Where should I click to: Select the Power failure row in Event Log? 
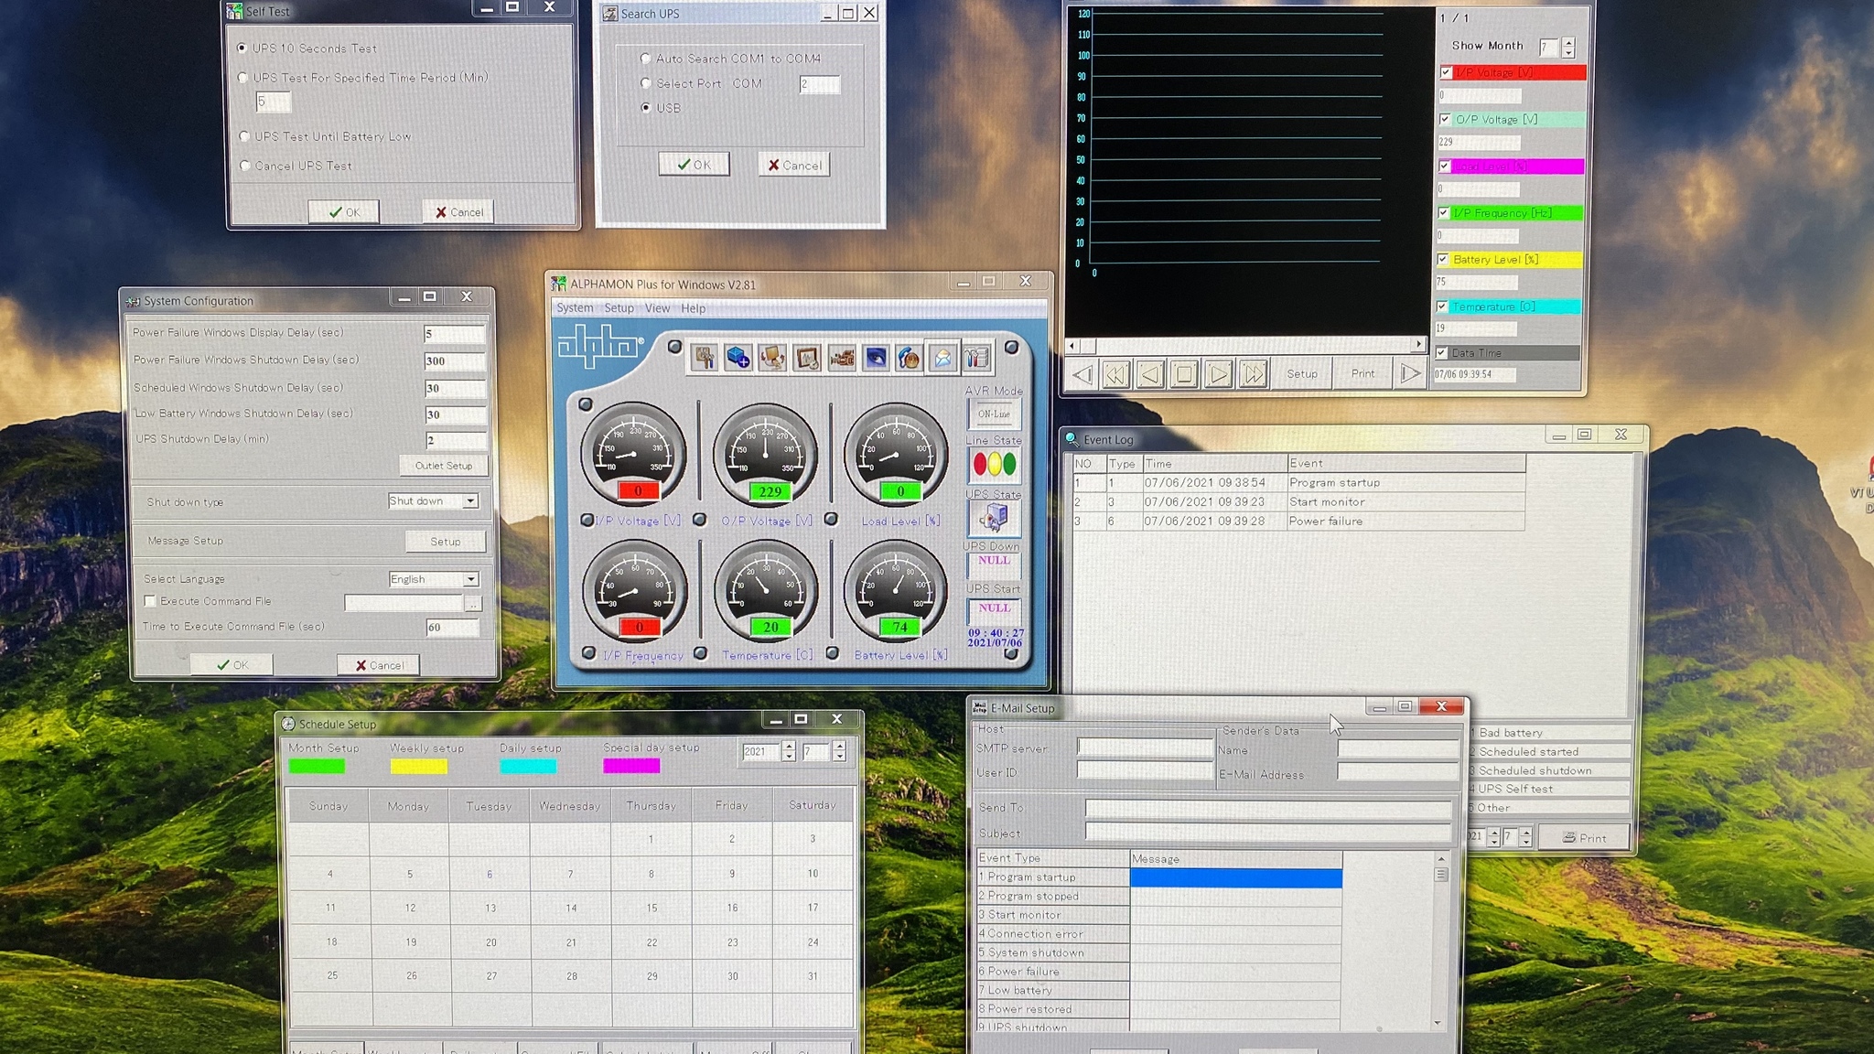[1298, 522]
